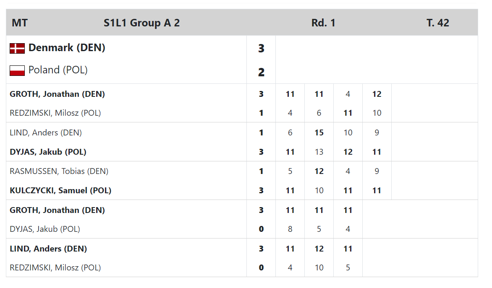Select LIND, Anders (DEN) bold in last match

tap(48, 249)
